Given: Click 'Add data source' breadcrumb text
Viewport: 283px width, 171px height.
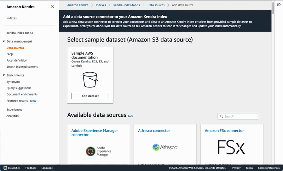Looking at the screenshot, I should [x=183, y=5].
